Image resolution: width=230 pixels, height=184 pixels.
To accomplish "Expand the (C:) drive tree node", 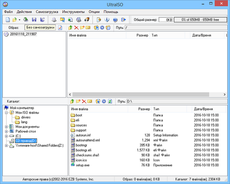I will coord(6,136).
